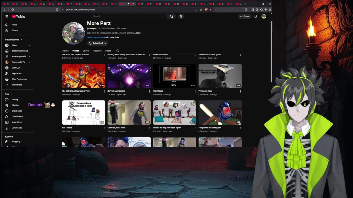Switch to channel Shorts tab
This screenshot has width=353, height=198.
[x=86, y=51]
